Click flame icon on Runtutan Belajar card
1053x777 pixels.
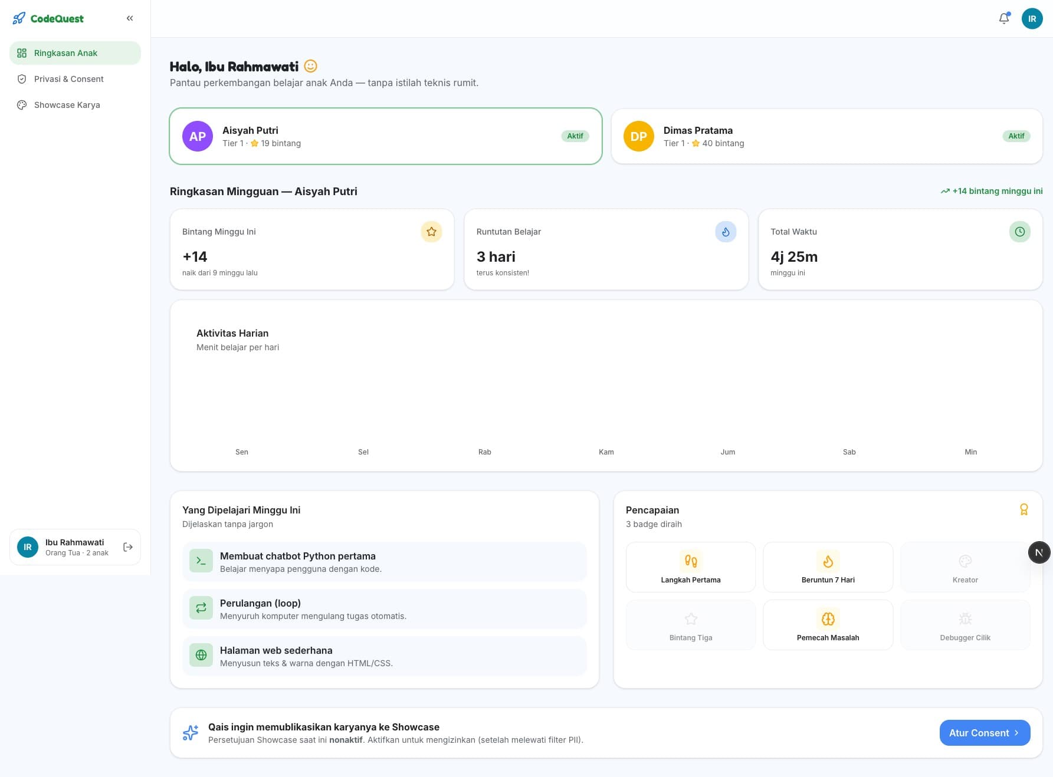click(726, 232)
